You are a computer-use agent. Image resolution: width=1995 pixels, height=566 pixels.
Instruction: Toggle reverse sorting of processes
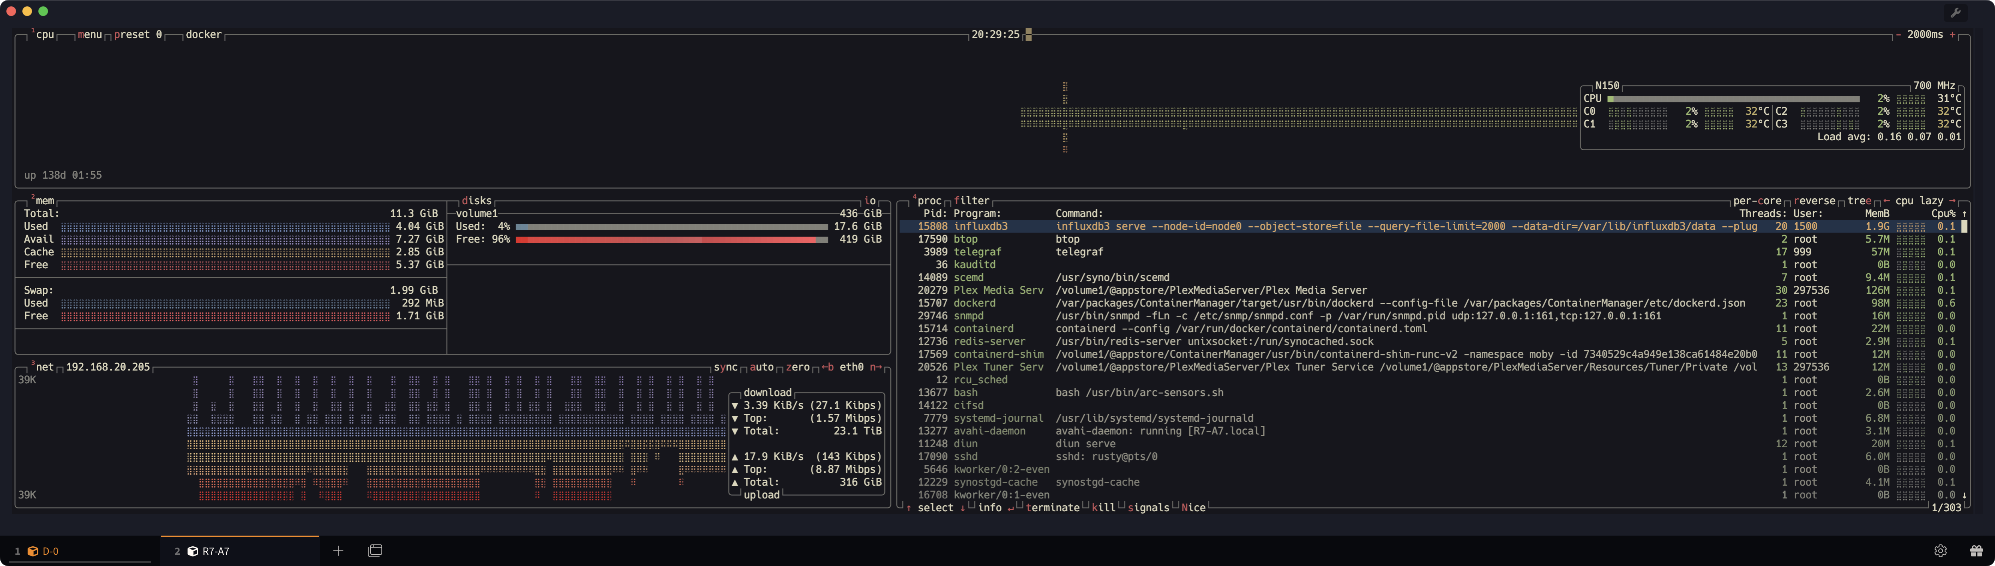[x=1814, y=201]
